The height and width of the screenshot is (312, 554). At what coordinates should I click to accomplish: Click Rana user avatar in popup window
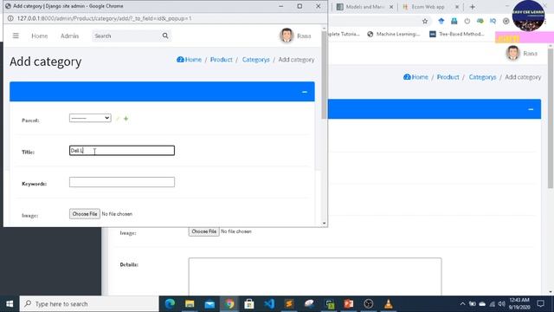click(287, 36)
